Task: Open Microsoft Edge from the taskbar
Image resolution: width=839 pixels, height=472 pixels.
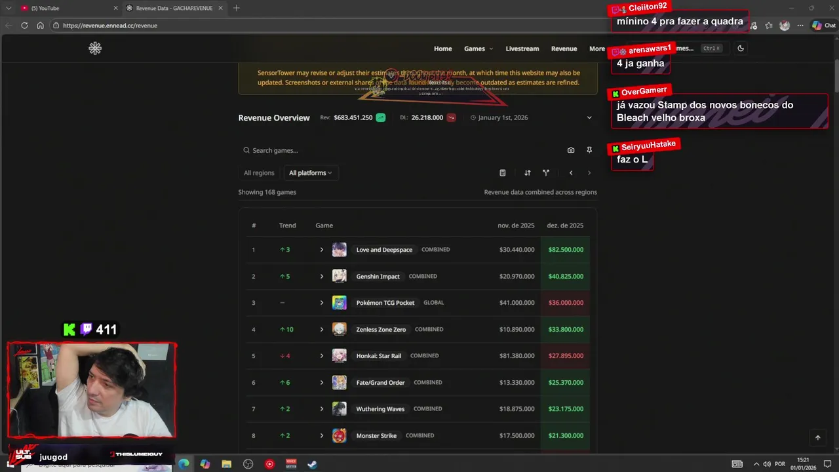Action: pos(184,464)
